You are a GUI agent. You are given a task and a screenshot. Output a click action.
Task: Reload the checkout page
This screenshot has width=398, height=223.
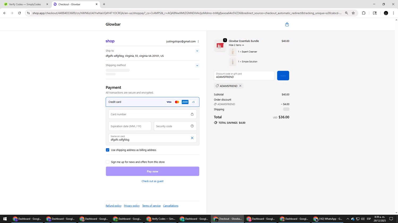click(19, 13)
